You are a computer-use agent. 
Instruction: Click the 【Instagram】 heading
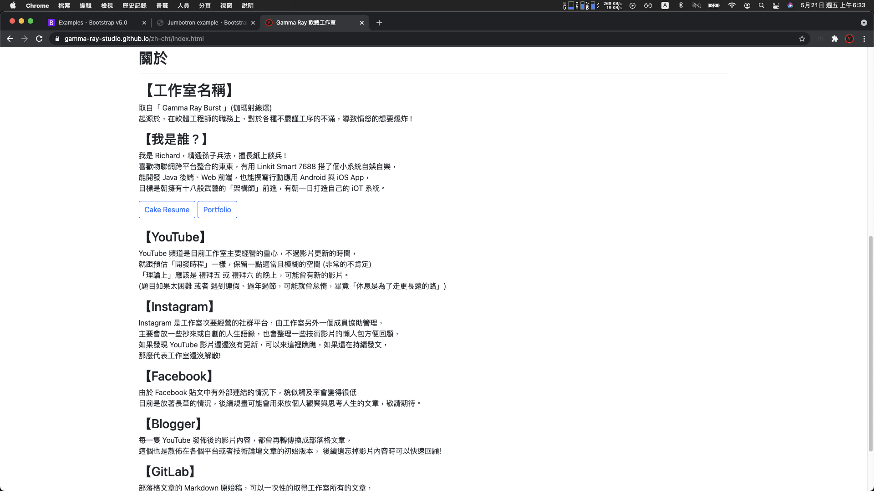(179, 306)
